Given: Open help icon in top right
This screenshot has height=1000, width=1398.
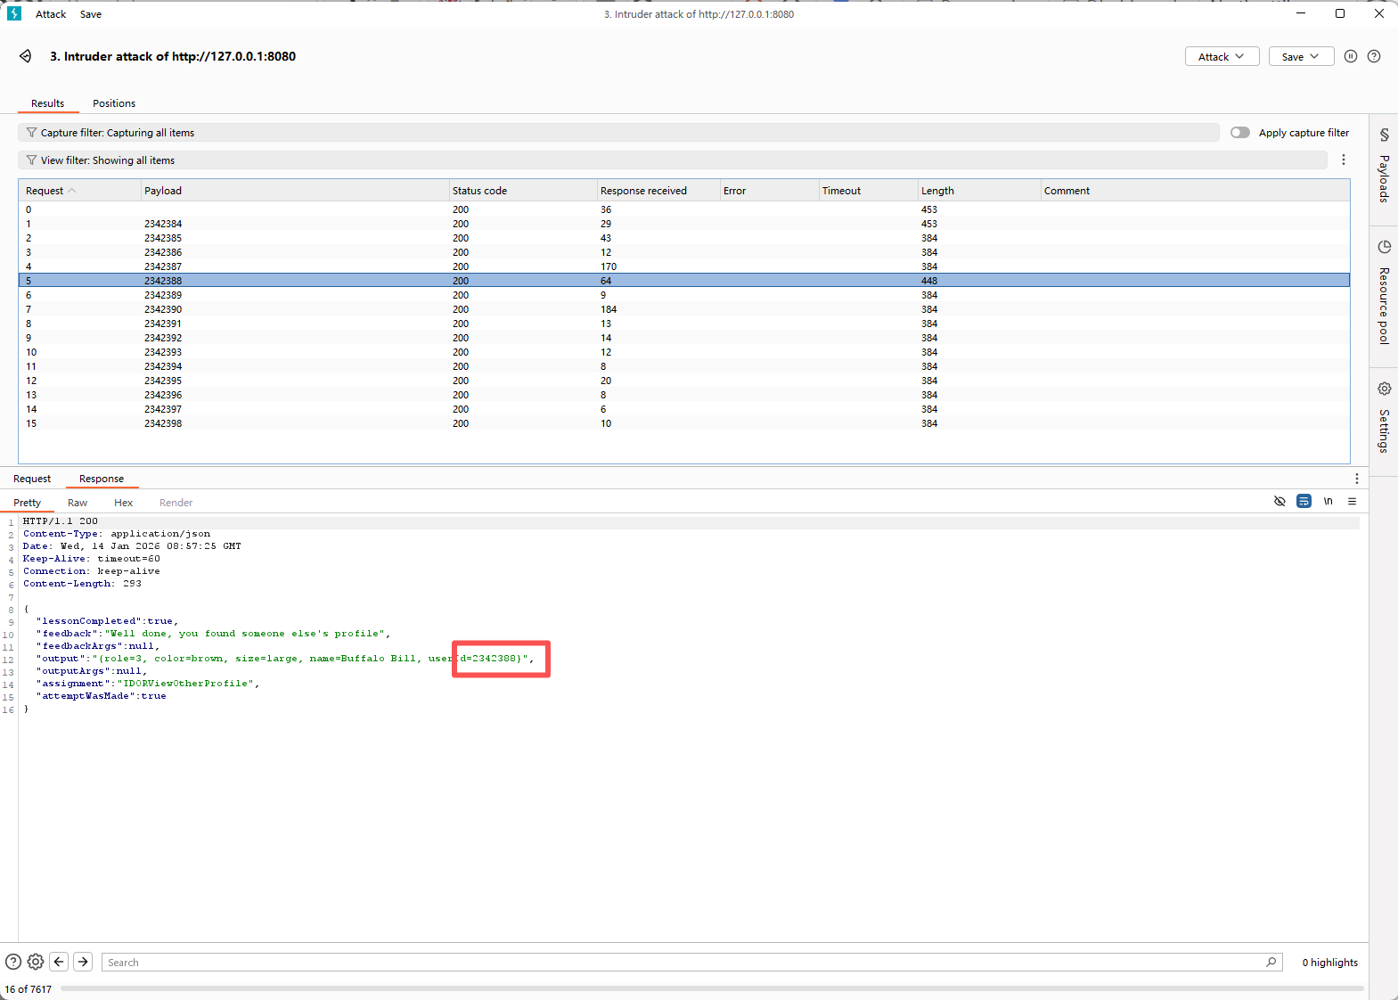Looking at the screenshot, I should coord(1374,56).
